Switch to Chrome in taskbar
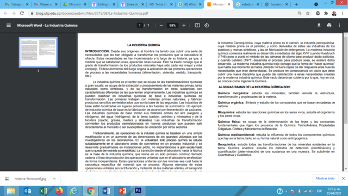Screen dimensions: 348x196 coord(90,191)
